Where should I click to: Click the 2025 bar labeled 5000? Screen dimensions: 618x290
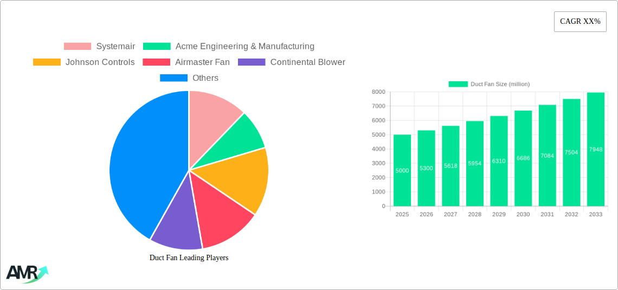coord(402,171)
